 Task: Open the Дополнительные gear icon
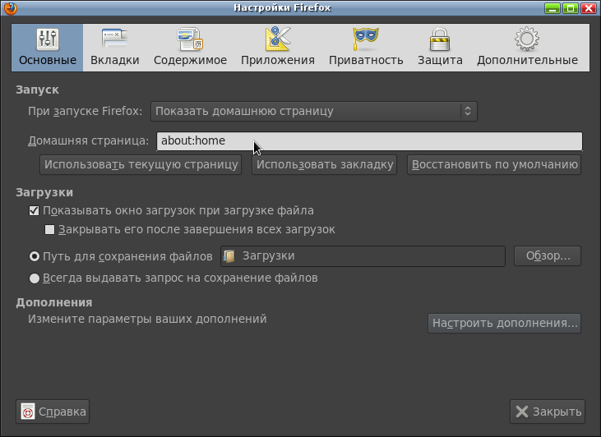[527, 39]
